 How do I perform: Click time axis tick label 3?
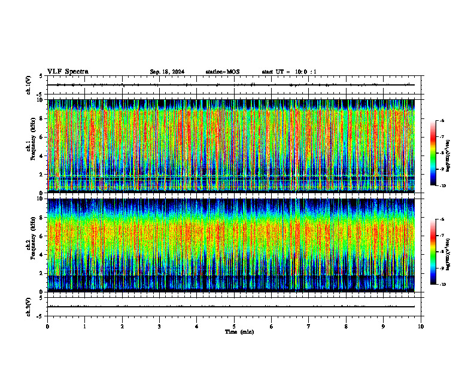[159, 327]
